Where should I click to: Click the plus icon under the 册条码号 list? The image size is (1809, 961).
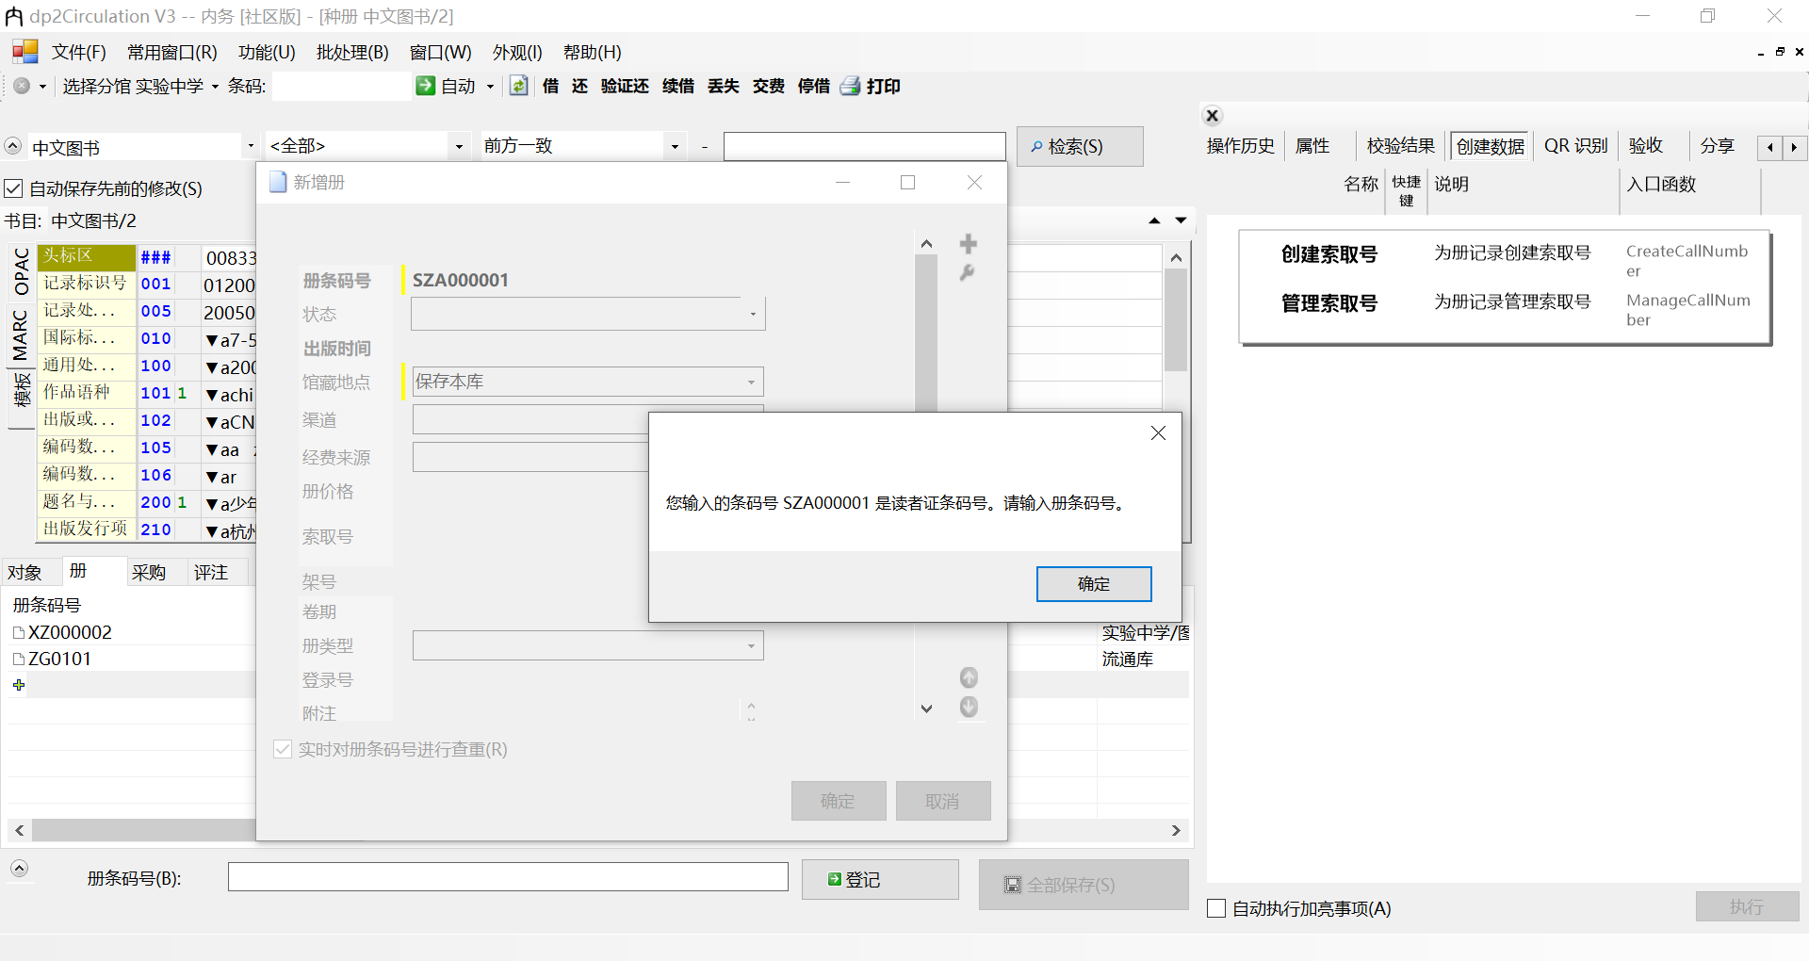coord(19,685)
